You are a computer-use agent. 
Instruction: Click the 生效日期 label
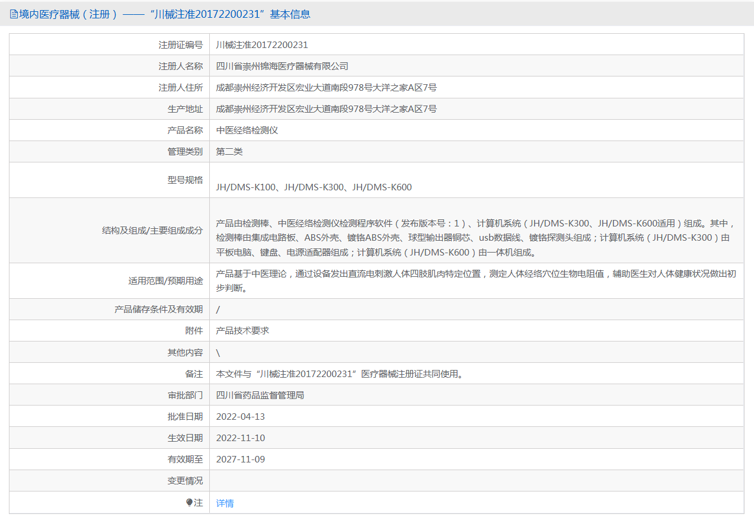click(185, 438)
